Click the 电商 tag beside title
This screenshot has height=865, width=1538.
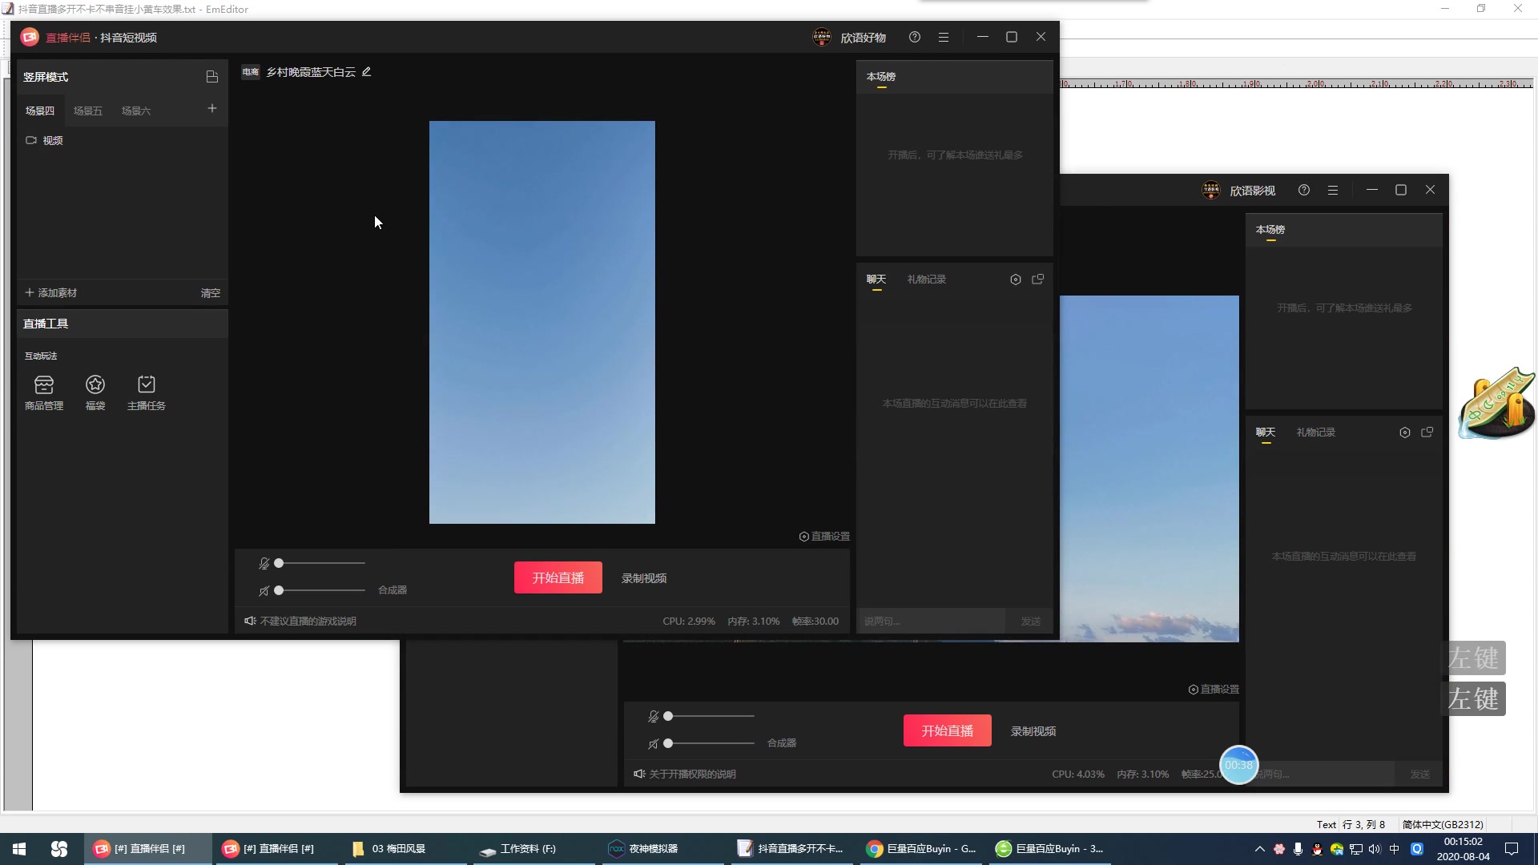(x=251, y=72)
